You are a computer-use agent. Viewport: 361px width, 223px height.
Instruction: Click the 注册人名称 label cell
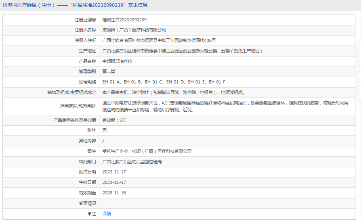[51, 30]
